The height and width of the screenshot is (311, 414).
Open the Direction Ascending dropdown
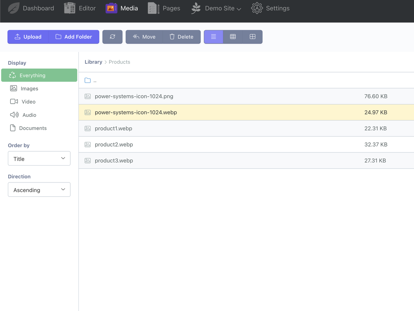coord(39,190)
